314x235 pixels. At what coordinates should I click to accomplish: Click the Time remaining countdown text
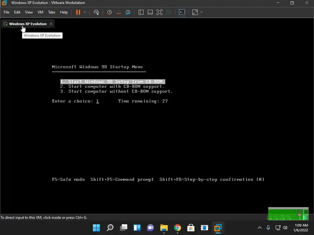point(143,101)
